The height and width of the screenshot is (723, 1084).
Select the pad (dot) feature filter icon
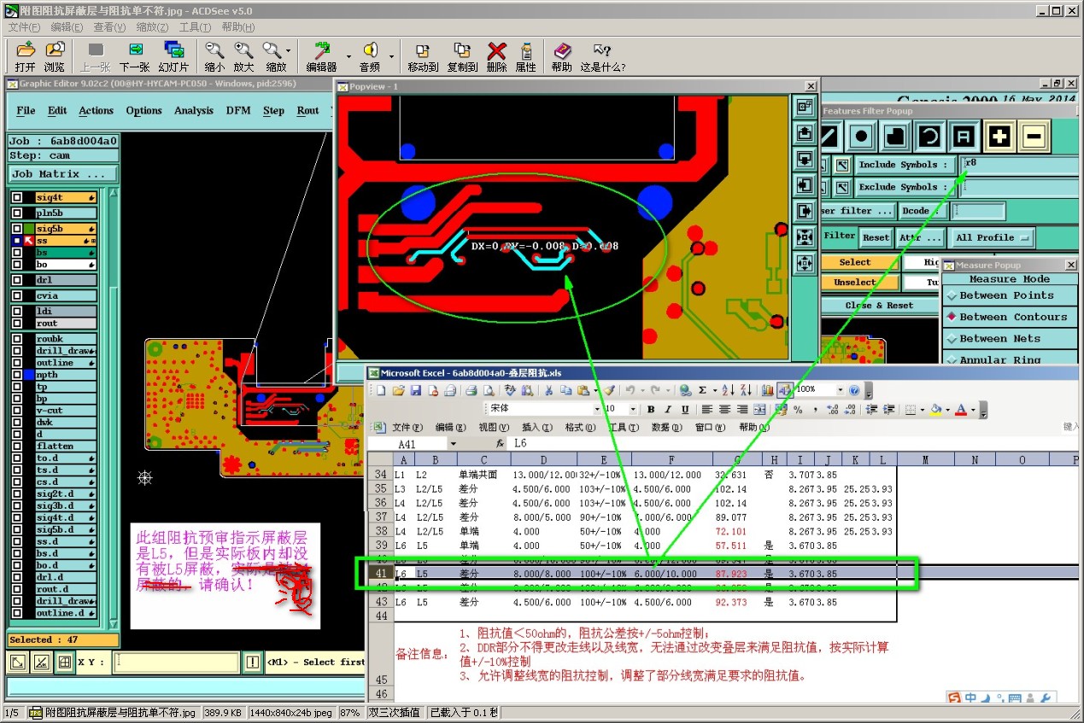[862, 136]
